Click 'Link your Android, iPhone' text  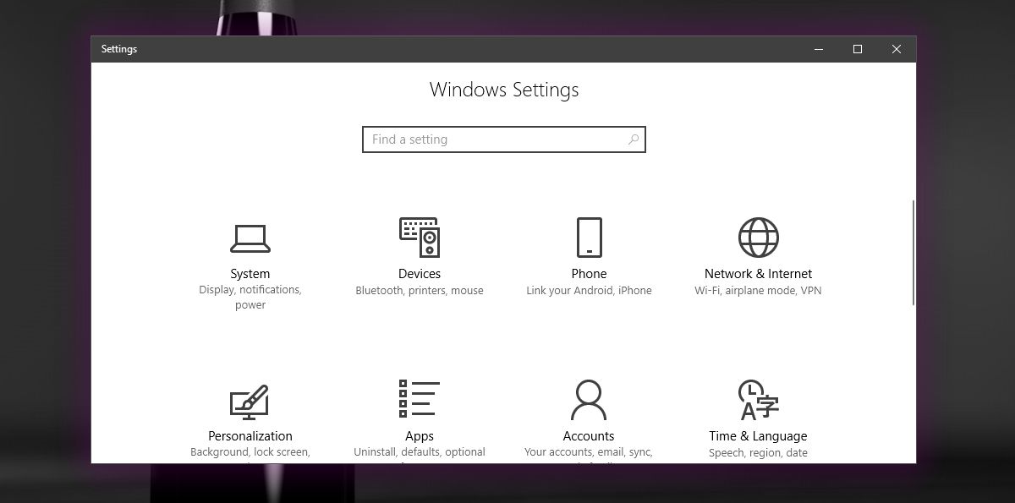(589, 291)
